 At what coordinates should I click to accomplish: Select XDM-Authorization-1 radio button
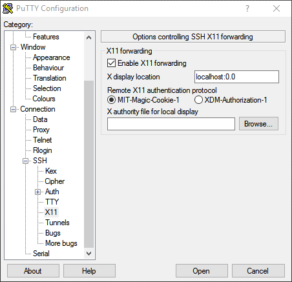tap(198, 100)
